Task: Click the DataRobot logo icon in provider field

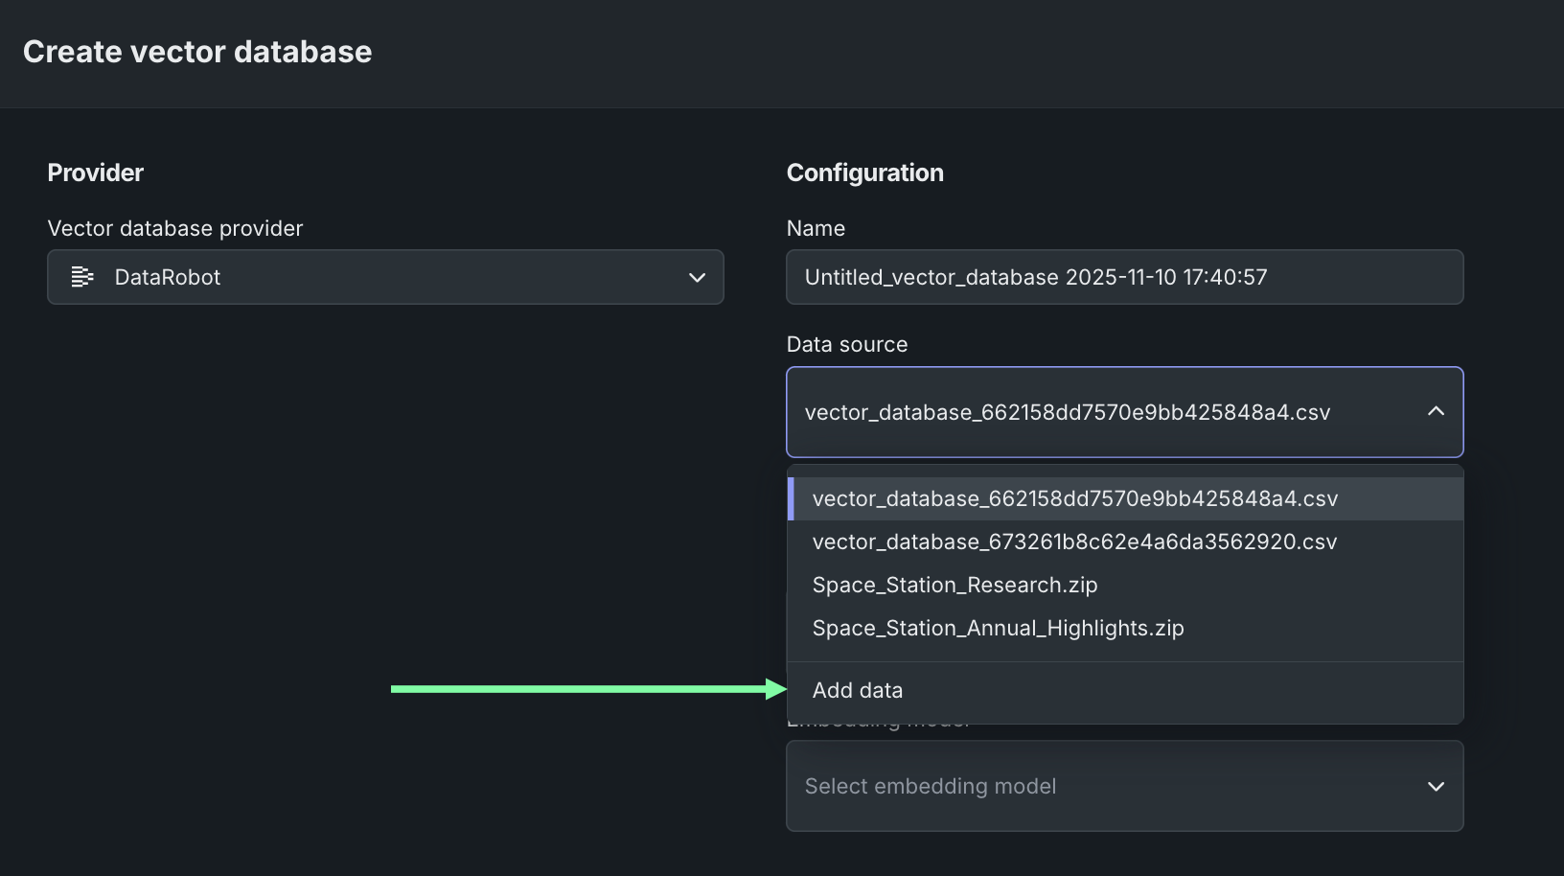Action: [x=82, y=277]
